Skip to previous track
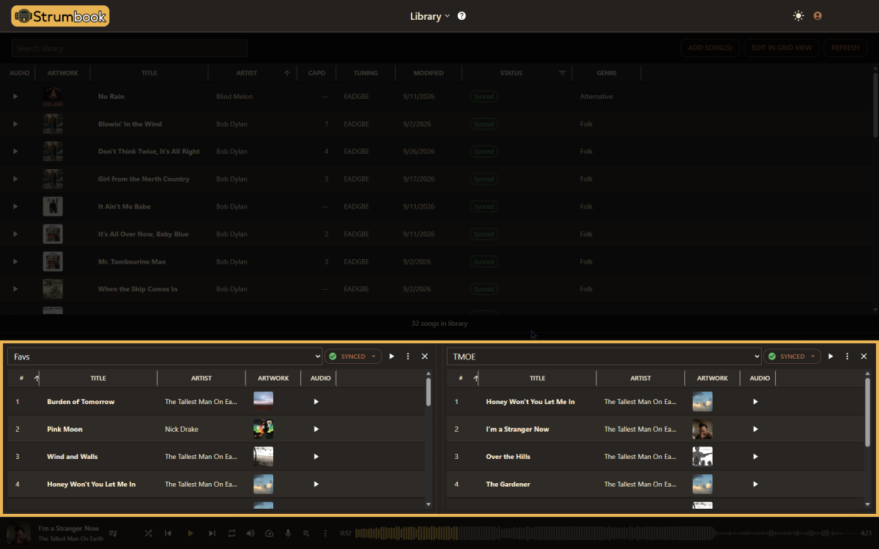 pyautogui.click(x=168, y=534)
